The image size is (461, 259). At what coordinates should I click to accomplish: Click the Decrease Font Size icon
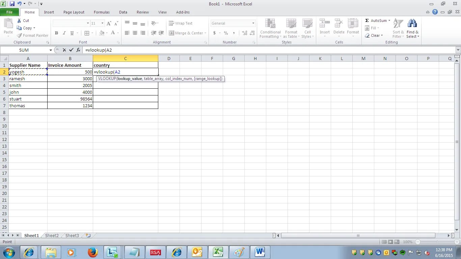(x=116, y=23)
